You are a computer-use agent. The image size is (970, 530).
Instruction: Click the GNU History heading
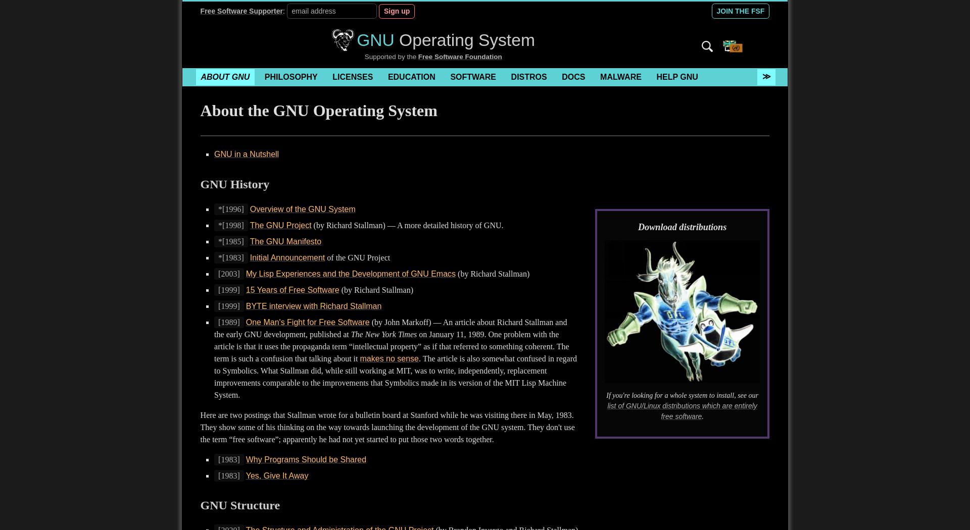point(234,185)
